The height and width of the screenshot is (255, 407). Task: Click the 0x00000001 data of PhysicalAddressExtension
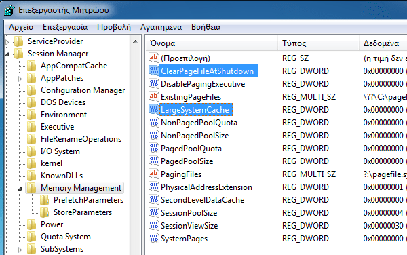383,187
